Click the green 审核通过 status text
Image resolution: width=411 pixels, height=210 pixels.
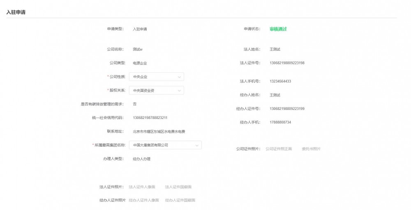click(x=278, y=29)
